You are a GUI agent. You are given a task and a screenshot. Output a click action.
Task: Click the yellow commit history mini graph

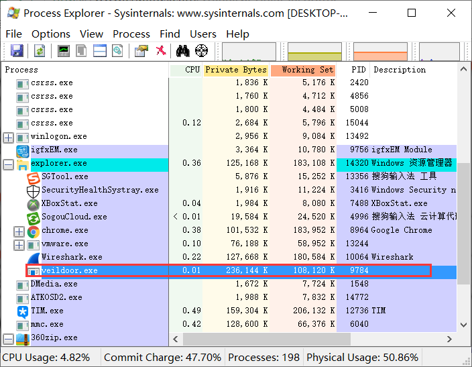[314, 52]
